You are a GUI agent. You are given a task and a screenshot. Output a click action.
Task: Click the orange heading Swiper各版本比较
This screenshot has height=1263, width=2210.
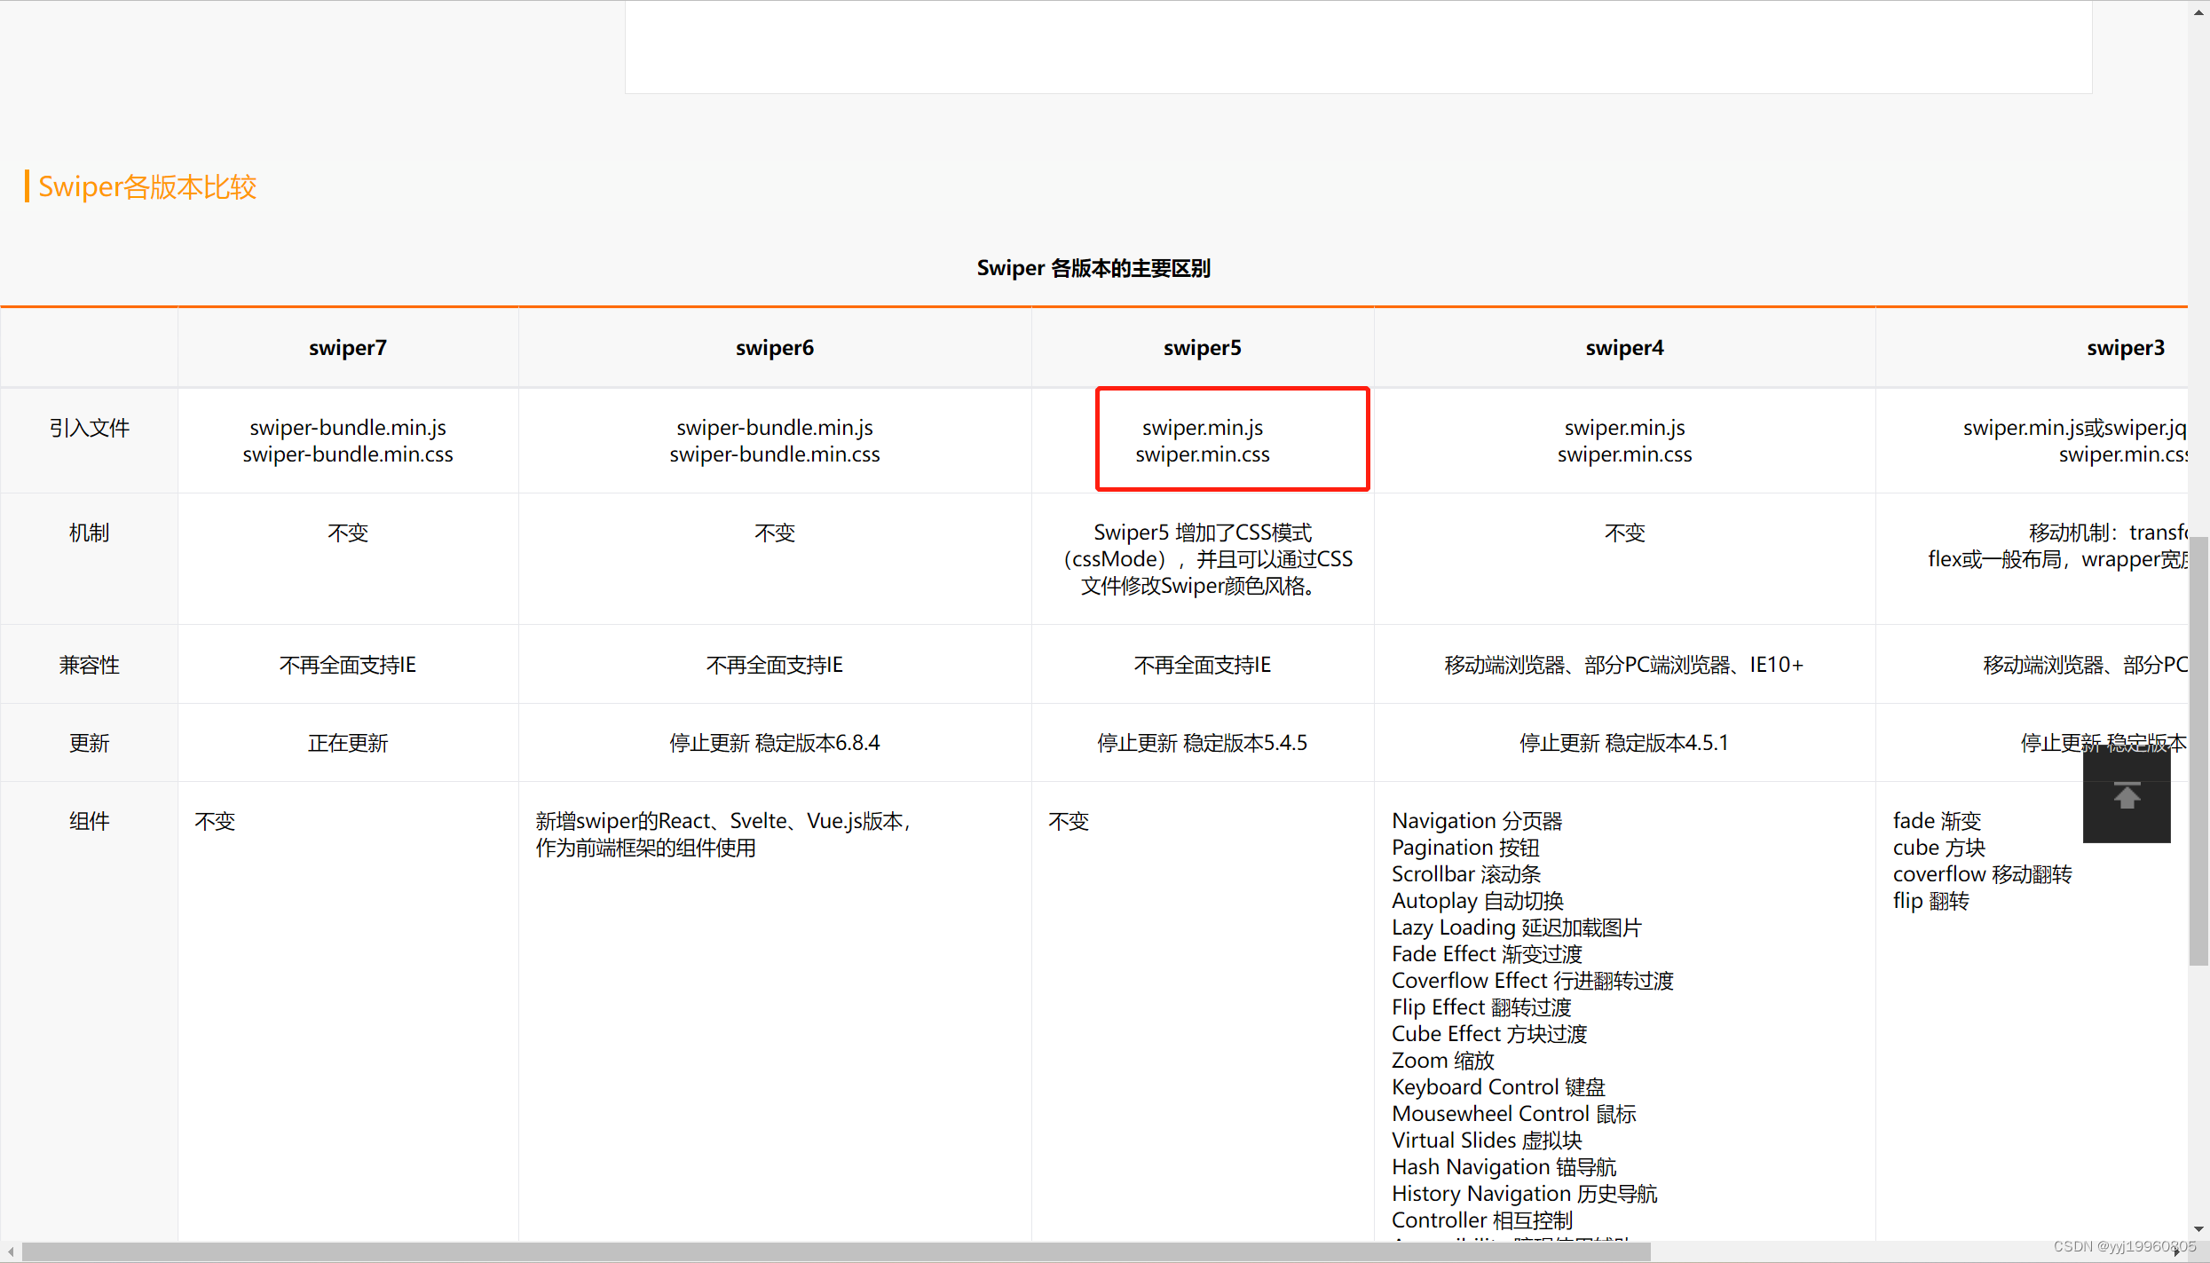tap(147, 186)
